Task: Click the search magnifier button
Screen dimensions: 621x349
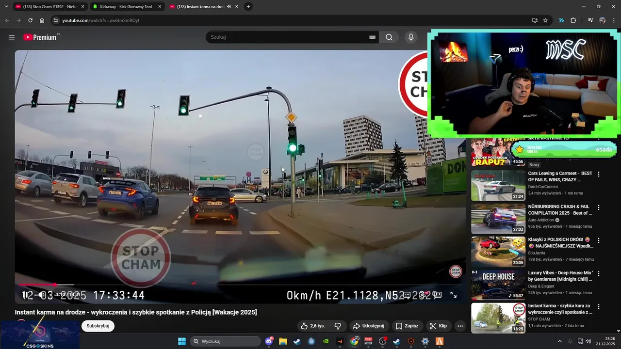Action: (389, 37)
